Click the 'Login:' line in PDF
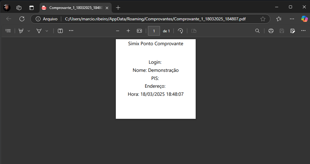Viewport: 310px width, 164px height. [155, 62]
